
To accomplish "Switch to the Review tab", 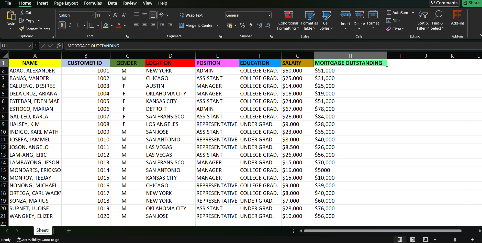I will [130, 3].
